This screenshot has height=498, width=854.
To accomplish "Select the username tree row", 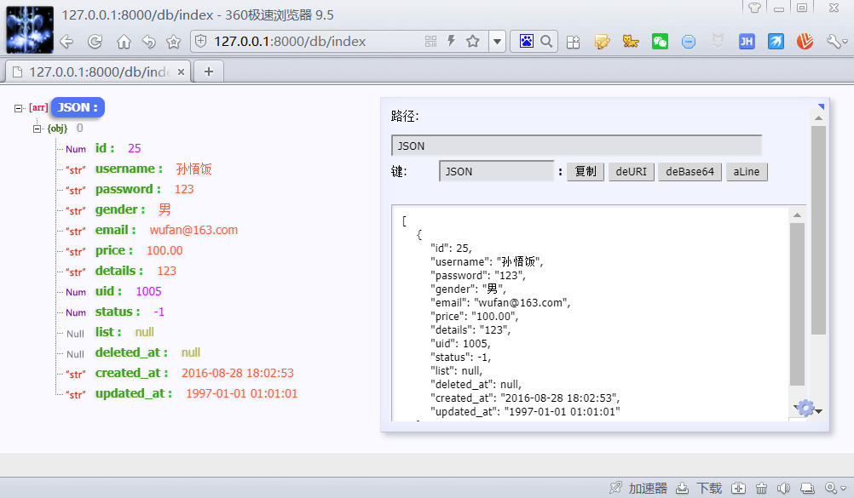I will (x=138, y=169).
